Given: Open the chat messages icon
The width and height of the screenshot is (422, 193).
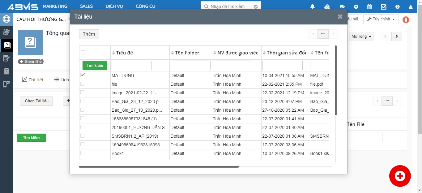Looking at the screenshot, I should tap(342, 6).
